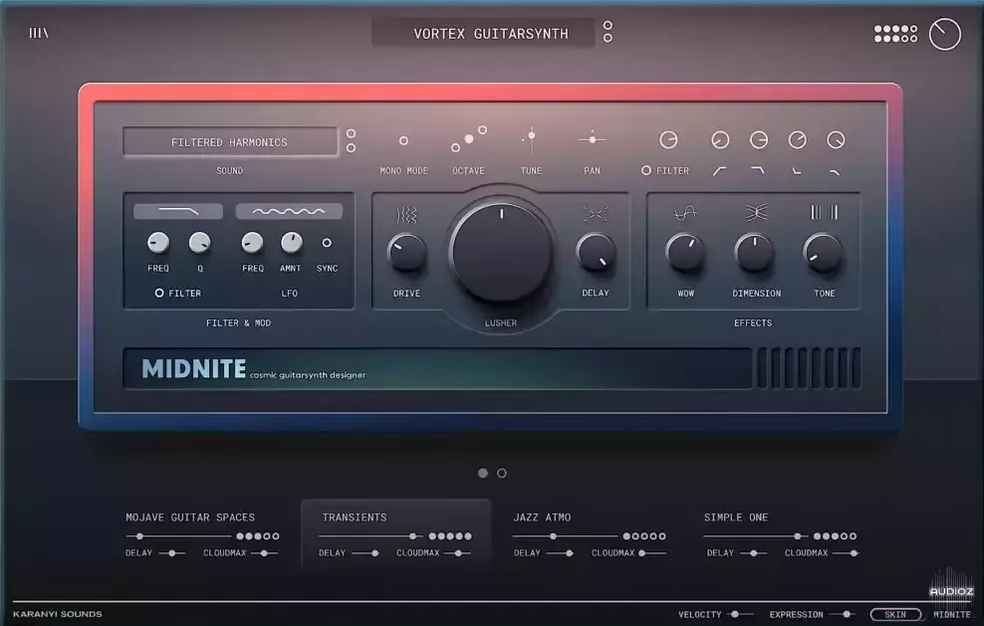The image size is (984, 626).
Task: Click the Pan control
Action: [x=592, y=139]
